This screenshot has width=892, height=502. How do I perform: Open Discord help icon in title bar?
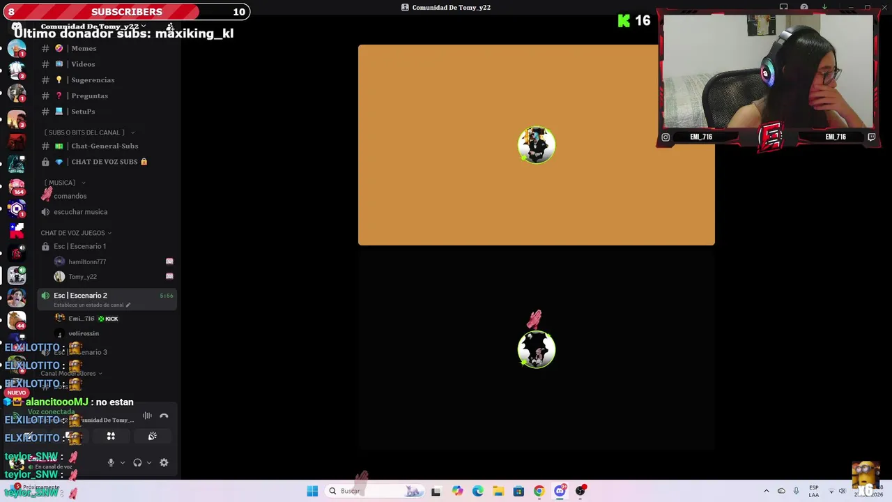click(x=804, y=7)
